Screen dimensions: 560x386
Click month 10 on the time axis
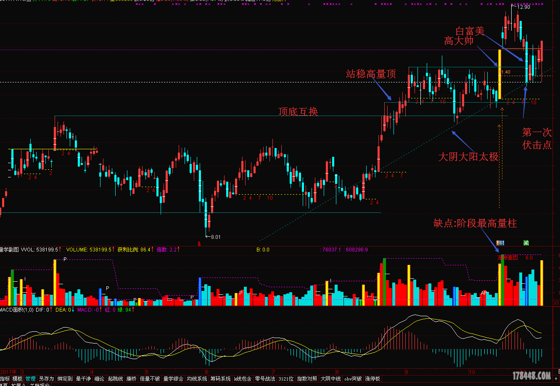coord(472,372)
